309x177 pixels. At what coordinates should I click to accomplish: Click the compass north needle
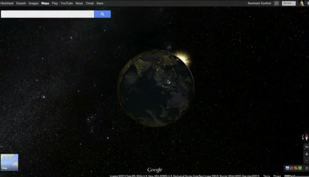tap(307, 137)
